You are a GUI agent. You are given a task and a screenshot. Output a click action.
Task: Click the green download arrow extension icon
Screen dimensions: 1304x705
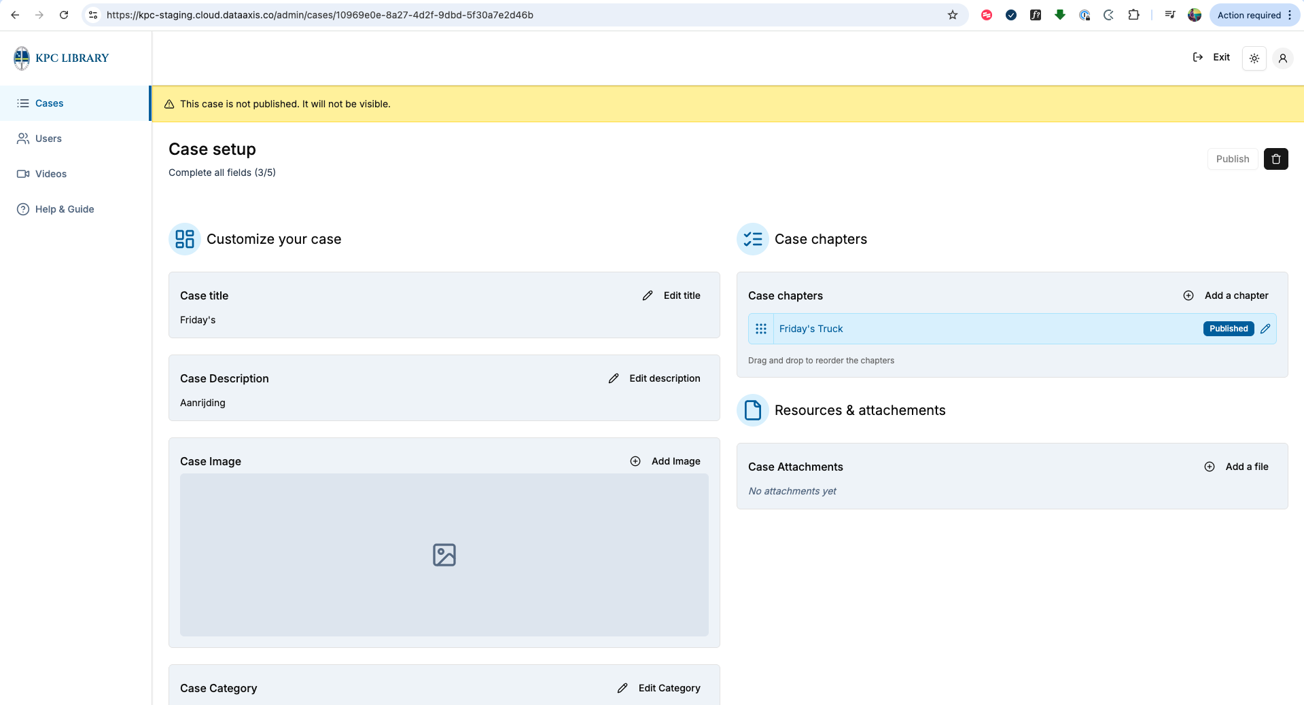point(1060,15)
